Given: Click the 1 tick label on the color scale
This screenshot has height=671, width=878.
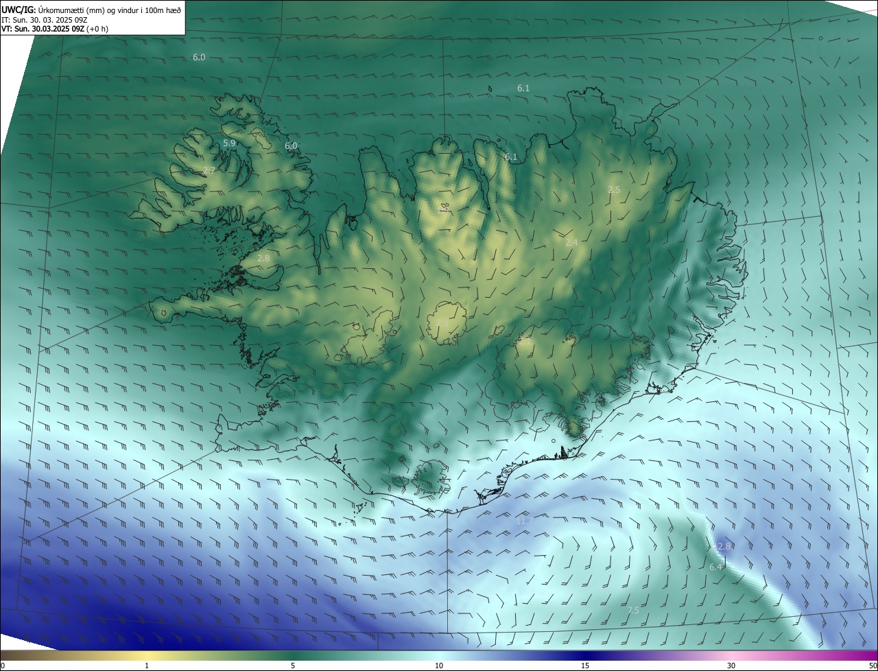Looking at the screenshot, I should [x=147, y=666].
